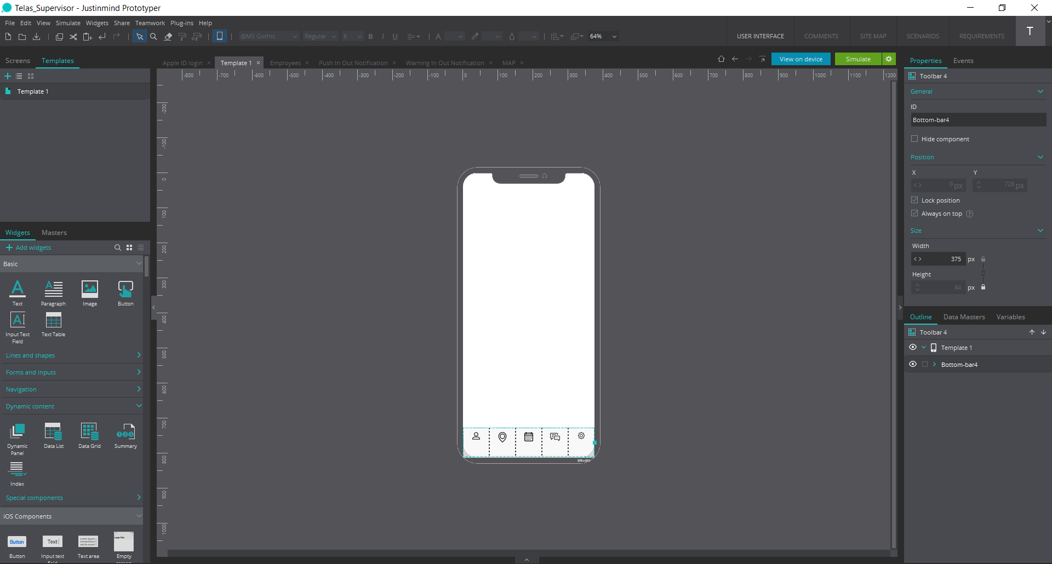Click the Simulate button
This screenshot has height=564, width=1052.
[x=857, y=59]
